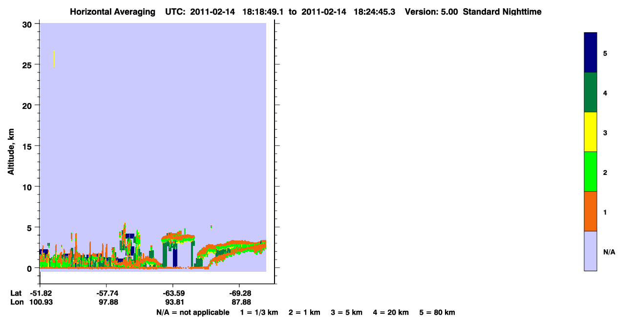Click the 'Lon' axis row label
Image resolution: width=635 pixels, height=326 pixels.
[16, 302]
